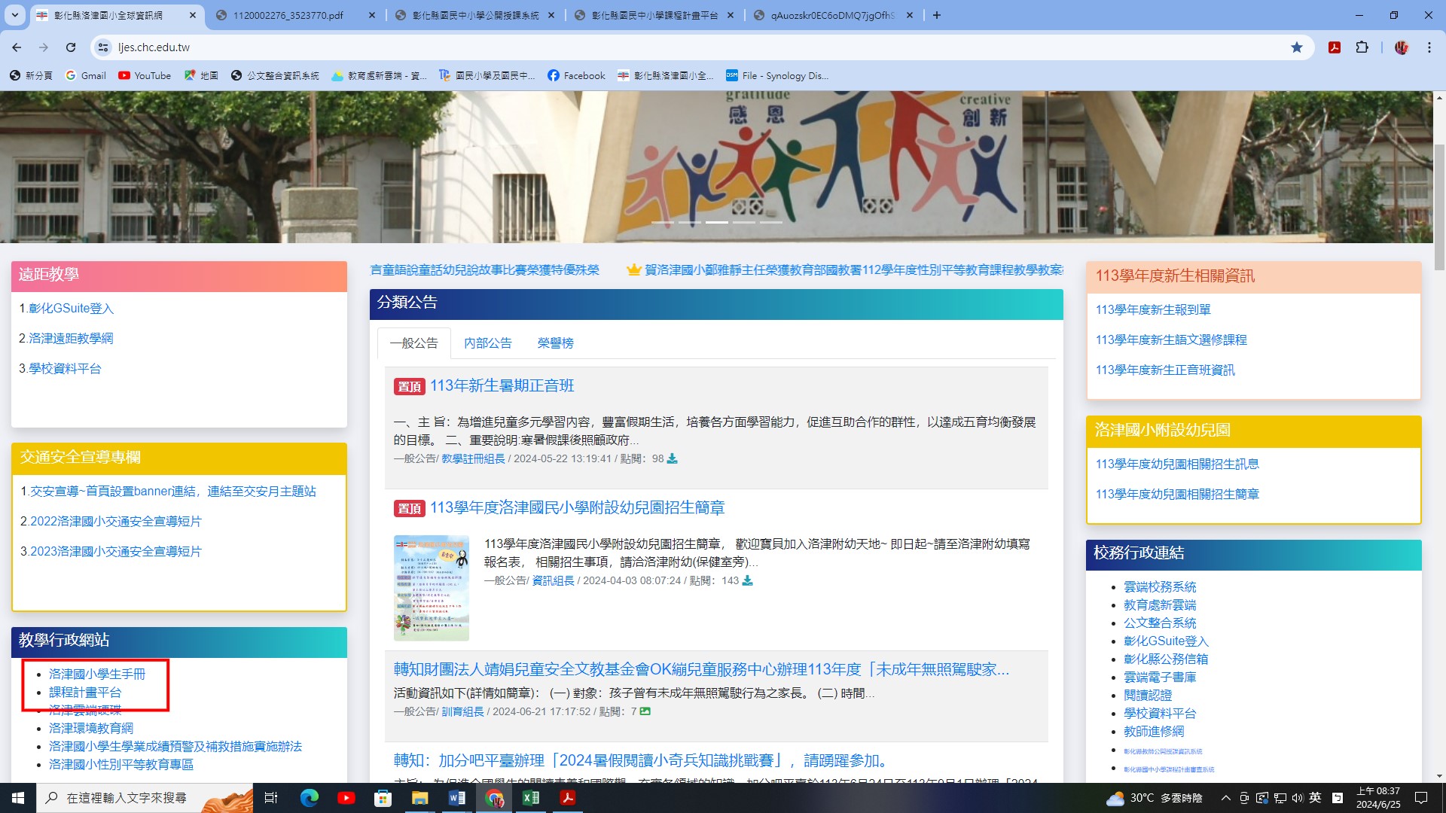Open the tab search dropdown arrow

15,15
